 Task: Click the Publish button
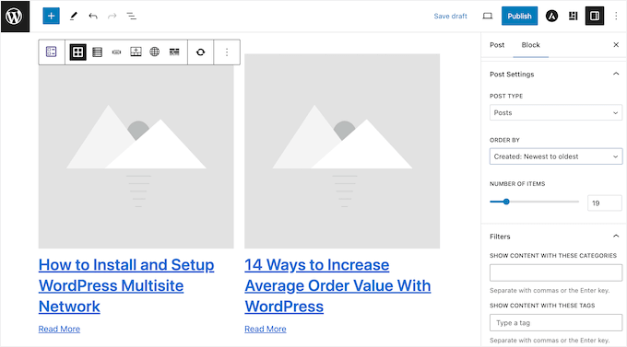click(519, 16)
